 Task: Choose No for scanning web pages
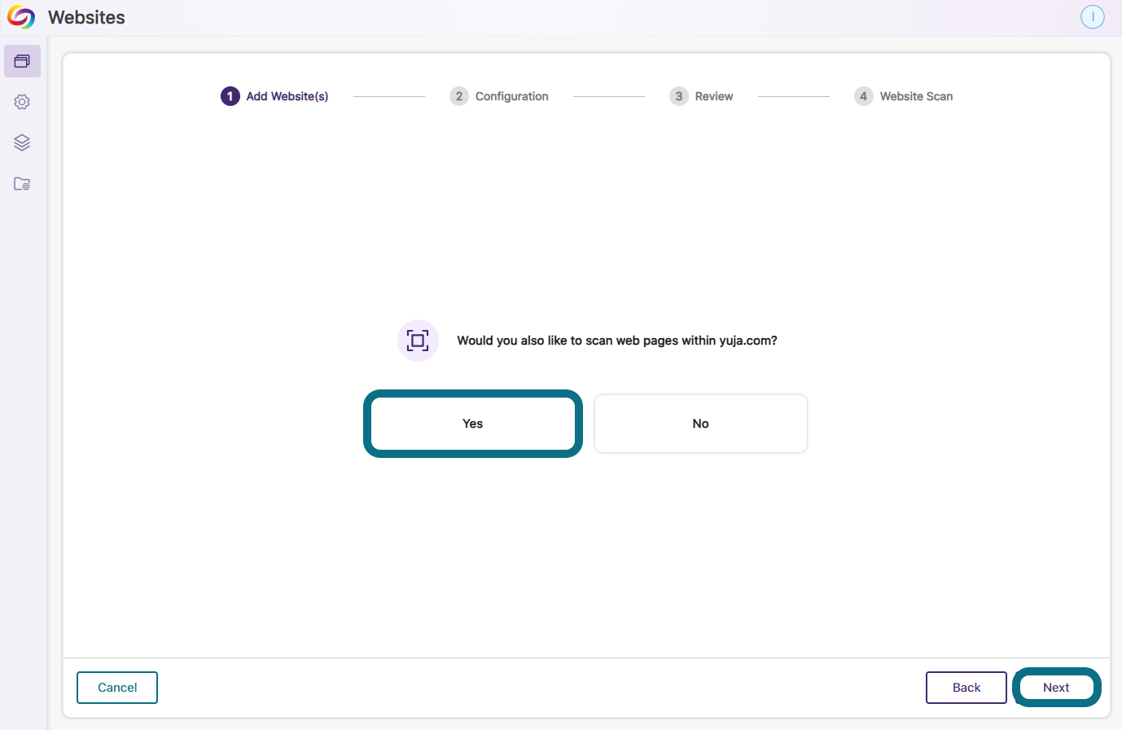click(x=701, y=424)
